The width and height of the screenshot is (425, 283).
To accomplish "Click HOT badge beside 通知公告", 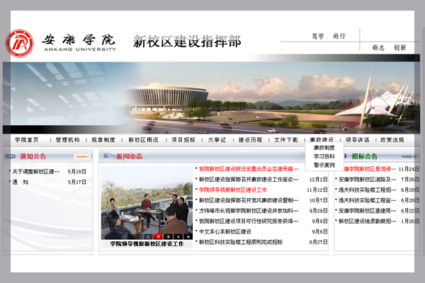I will 11,156.
